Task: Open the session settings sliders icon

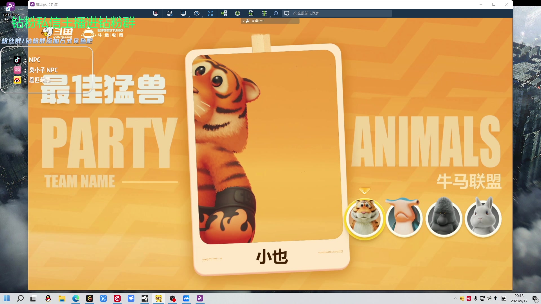Action: click(264, 13)
